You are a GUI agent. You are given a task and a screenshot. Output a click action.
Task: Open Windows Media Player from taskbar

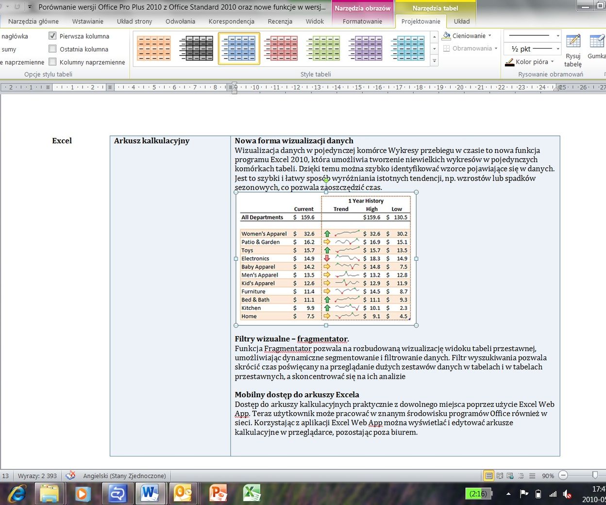pyautogui.click(x=83, y=494)
